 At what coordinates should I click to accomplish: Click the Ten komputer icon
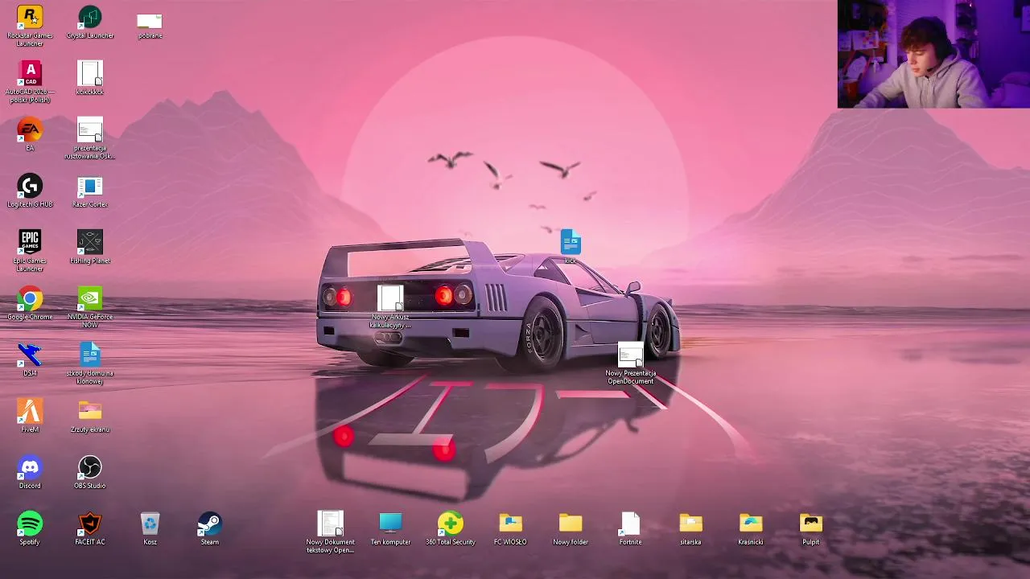[390, 528]
